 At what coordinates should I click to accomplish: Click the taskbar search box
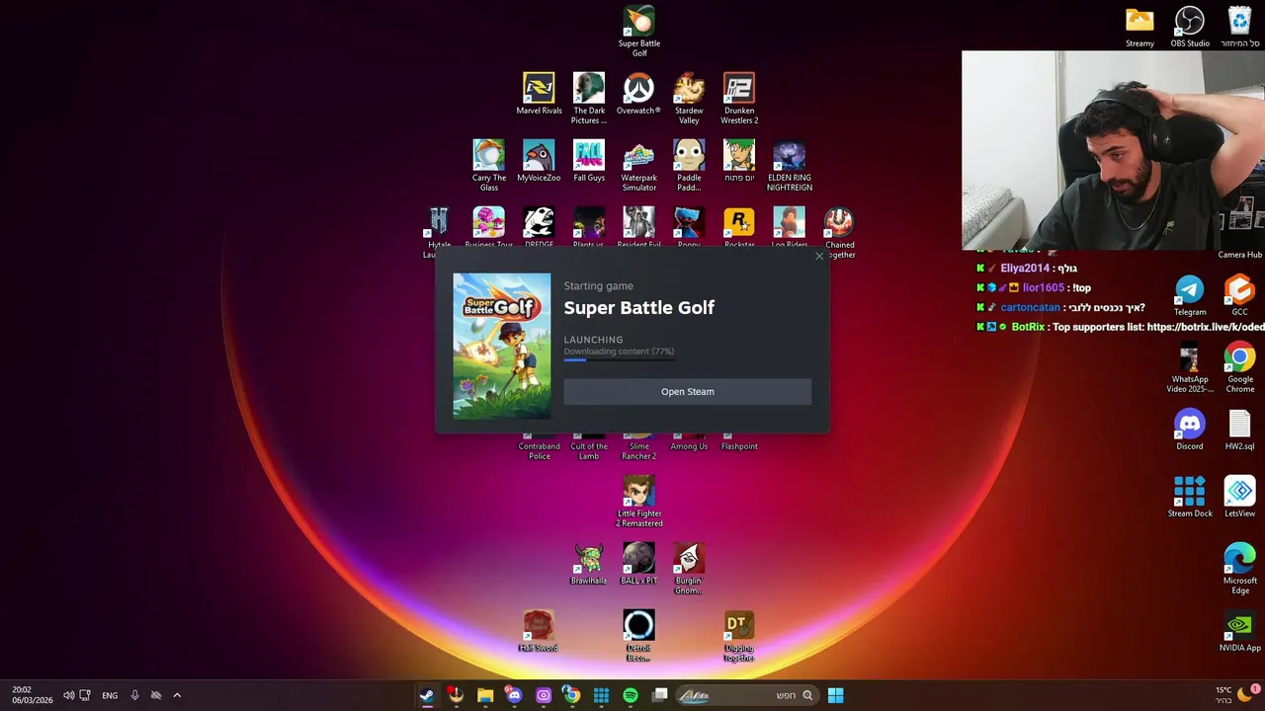coord(748,695)
